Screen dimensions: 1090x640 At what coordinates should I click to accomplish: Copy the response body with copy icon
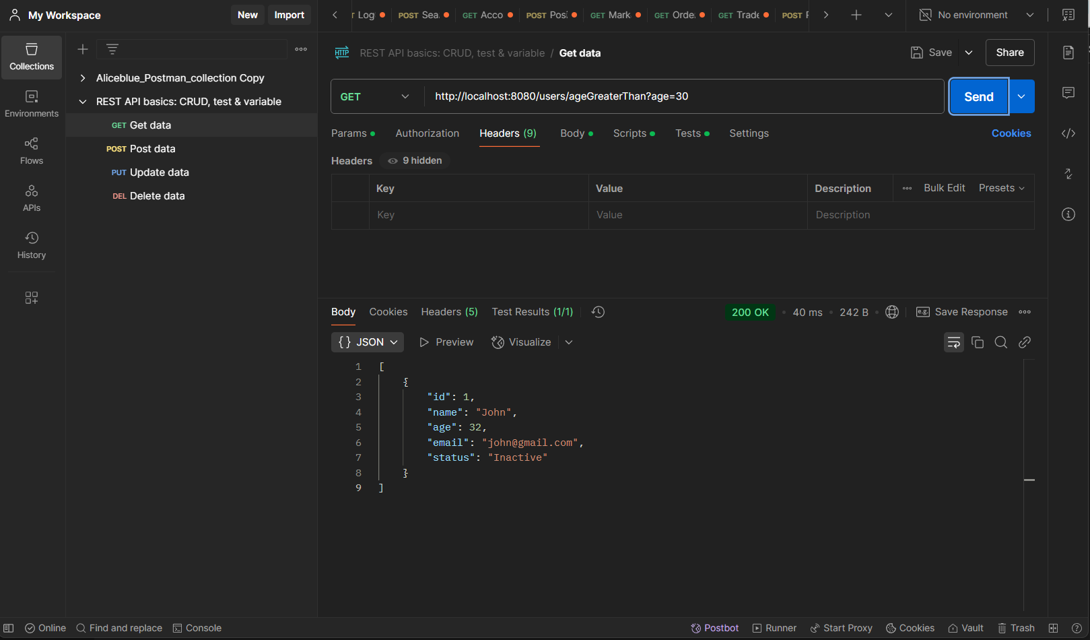[978, 342]
